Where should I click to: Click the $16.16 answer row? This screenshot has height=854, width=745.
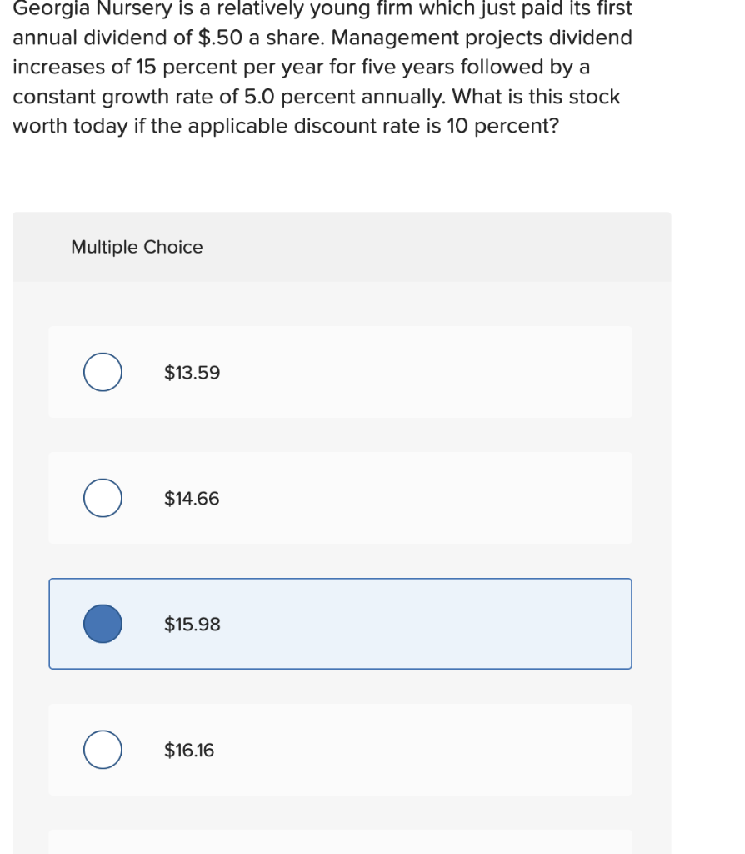(340, 750)
